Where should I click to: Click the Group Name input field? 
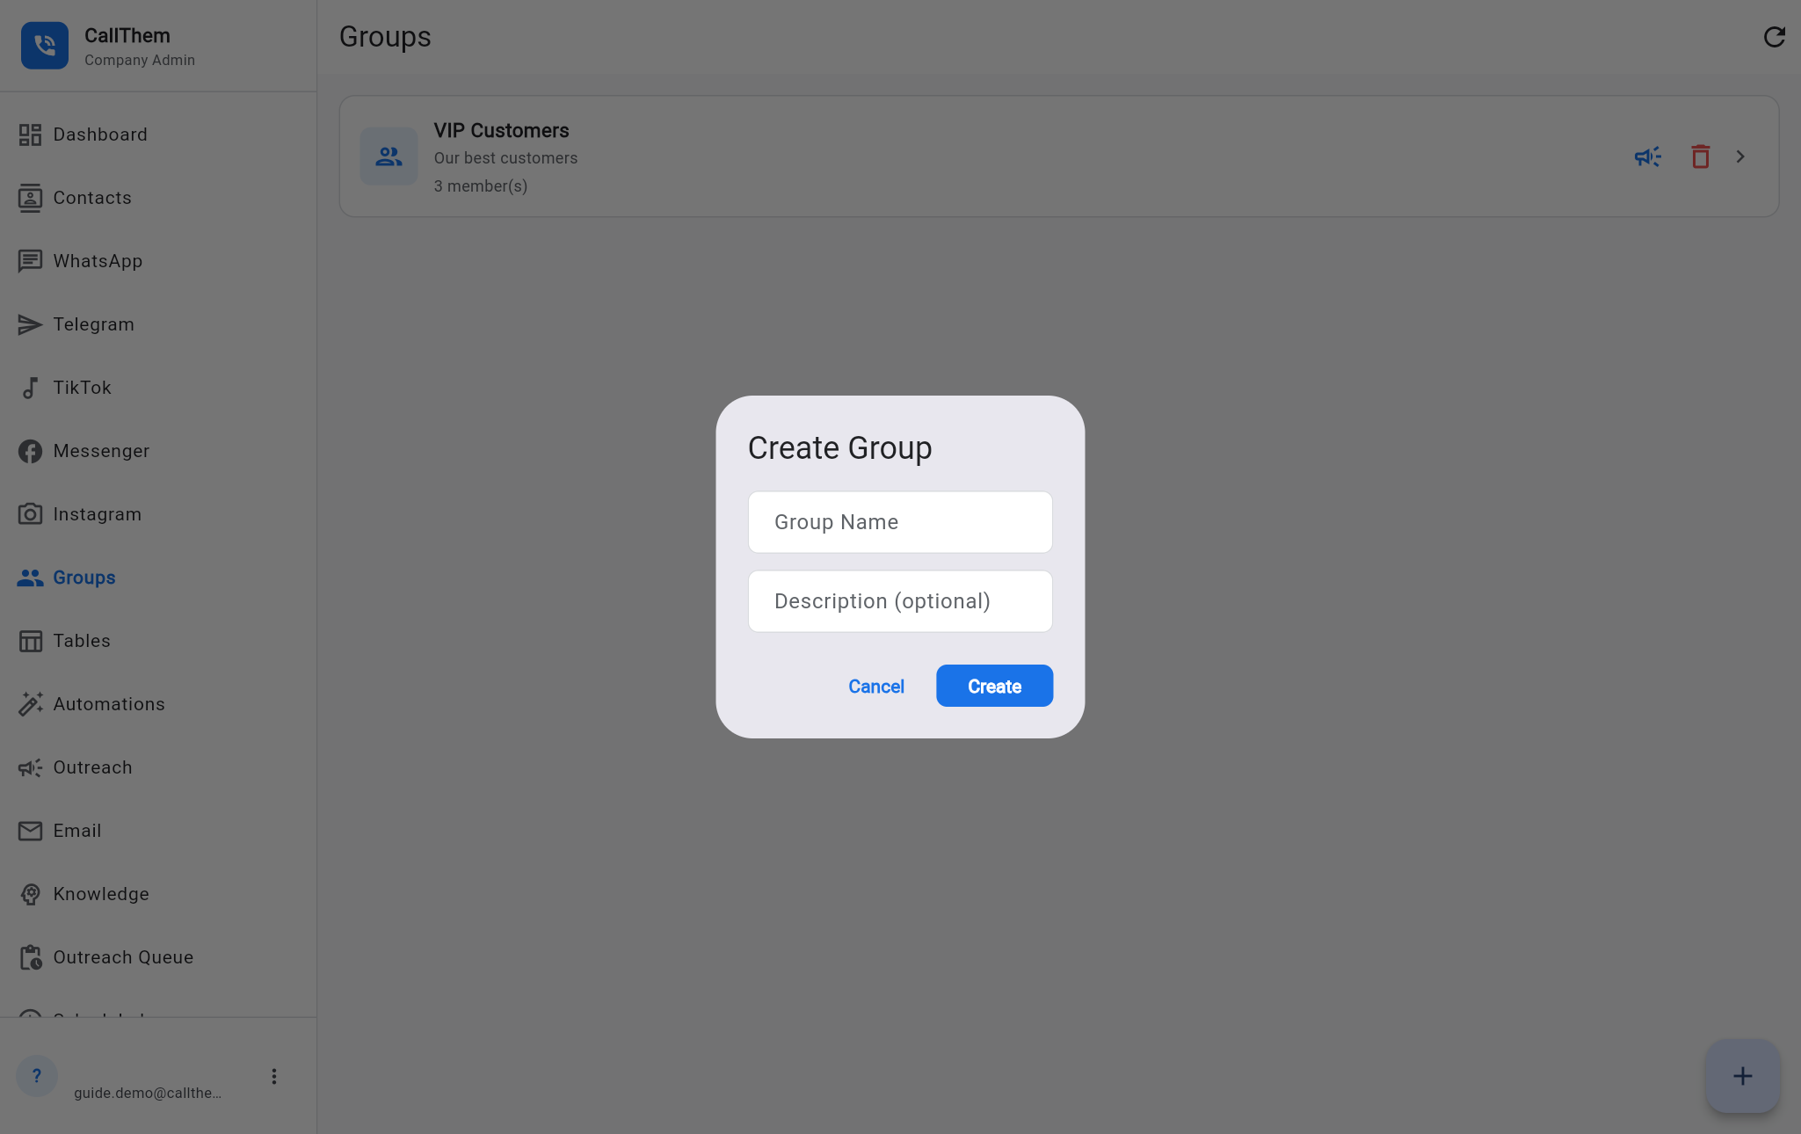click(900, 522)
